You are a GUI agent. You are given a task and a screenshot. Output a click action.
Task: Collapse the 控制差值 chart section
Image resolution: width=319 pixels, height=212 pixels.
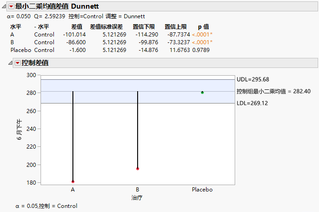point(10,63)
